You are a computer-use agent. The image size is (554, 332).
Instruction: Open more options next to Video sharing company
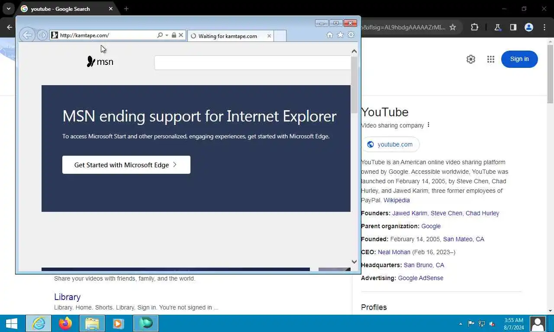coord(428,125)
